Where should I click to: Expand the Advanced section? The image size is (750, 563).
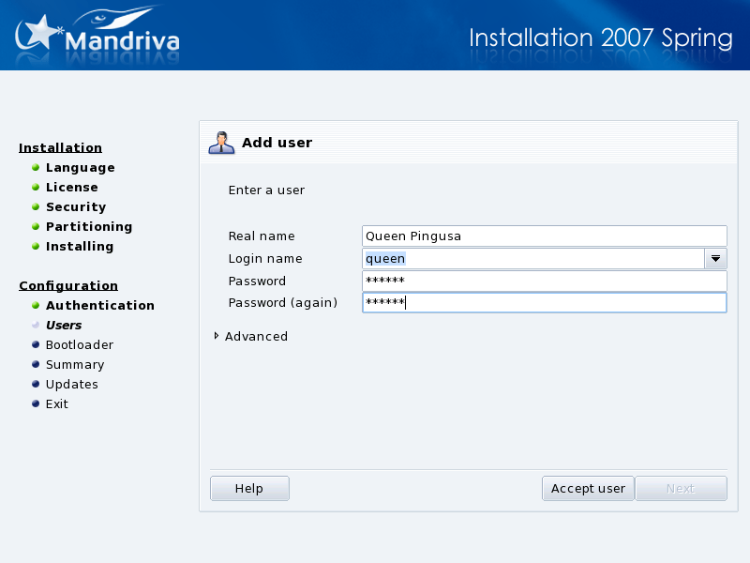pos(217,336)
